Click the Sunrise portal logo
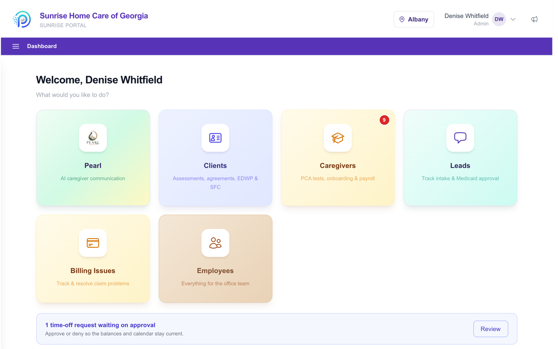 (22, 19)
